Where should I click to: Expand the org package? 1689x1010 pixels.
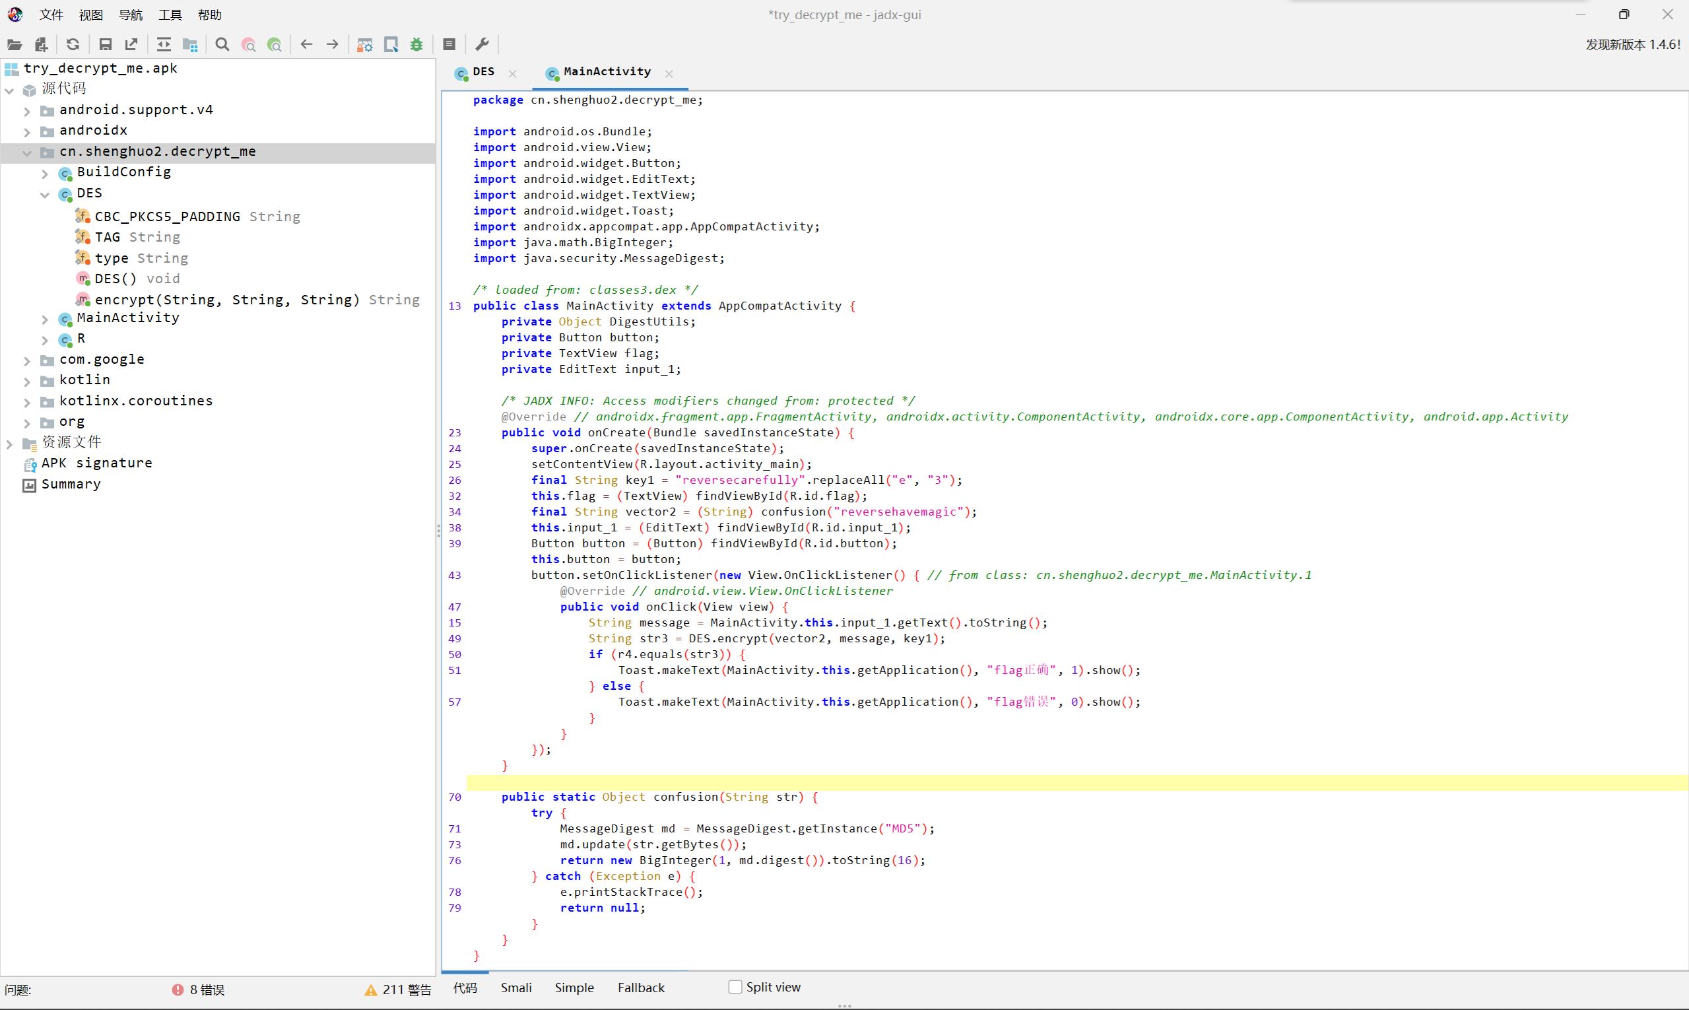27,422
